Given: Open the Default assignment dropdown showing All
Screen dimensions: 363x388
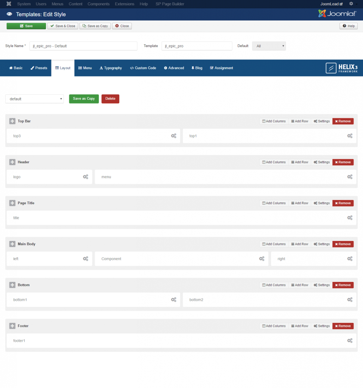Looking at the screenshot, I should [269, 45].
